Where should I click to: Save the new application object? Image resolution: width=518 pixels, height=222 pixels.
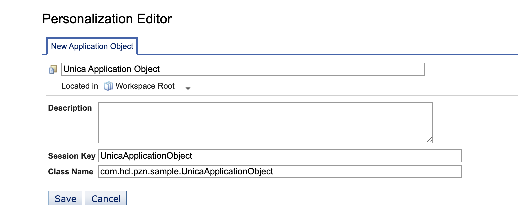point(65,198)
